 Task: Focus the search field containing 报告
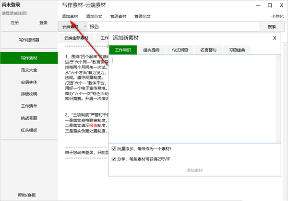point(173,27)
